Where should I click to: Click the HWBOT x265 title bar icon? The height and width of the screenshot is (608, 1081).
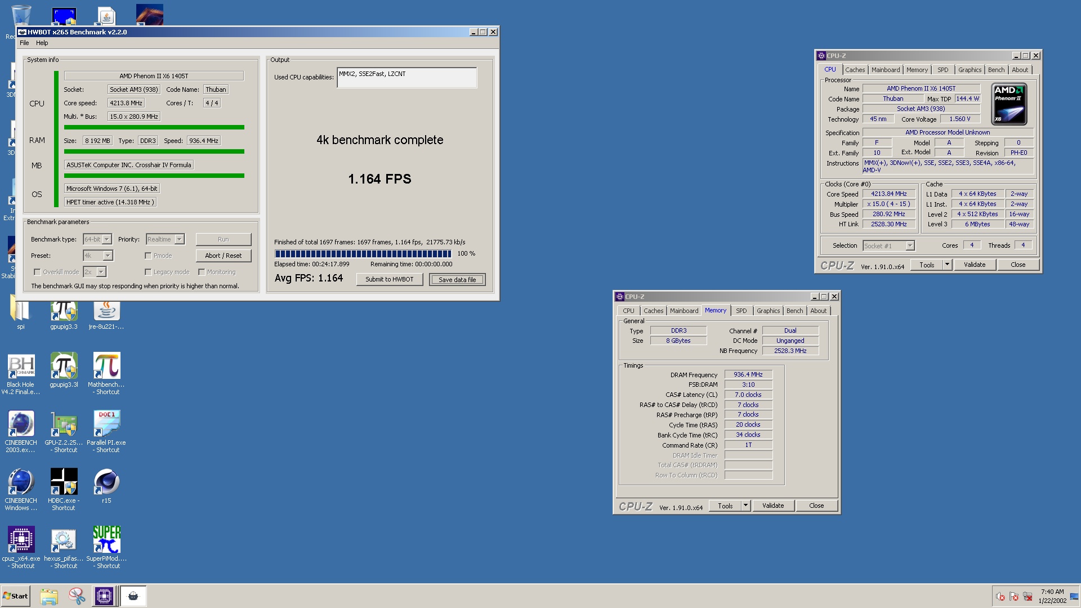pyautogui.click(x=23, y=32)
